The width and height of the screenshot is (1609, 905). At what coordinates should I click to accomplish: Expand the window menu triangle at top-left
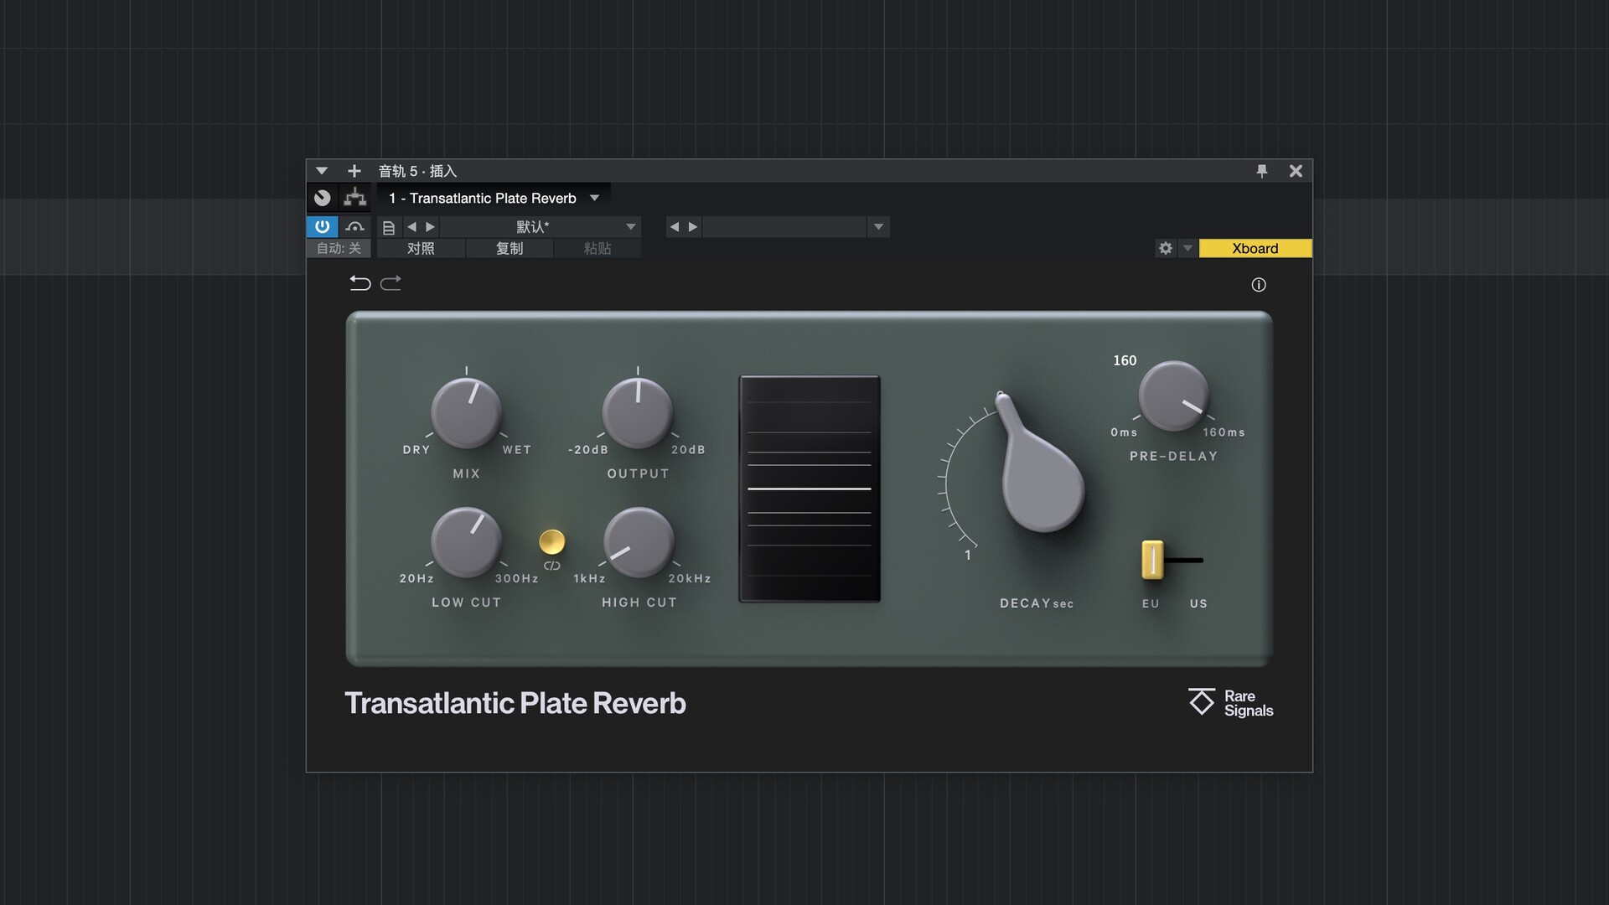321,171
